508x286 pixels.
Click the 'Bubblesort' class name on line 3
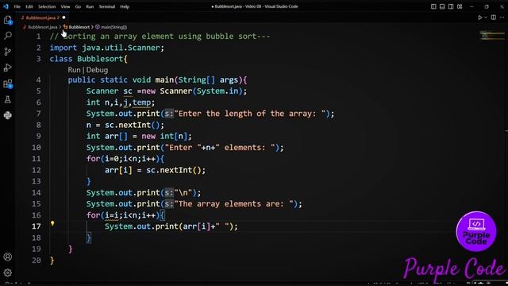100,59
